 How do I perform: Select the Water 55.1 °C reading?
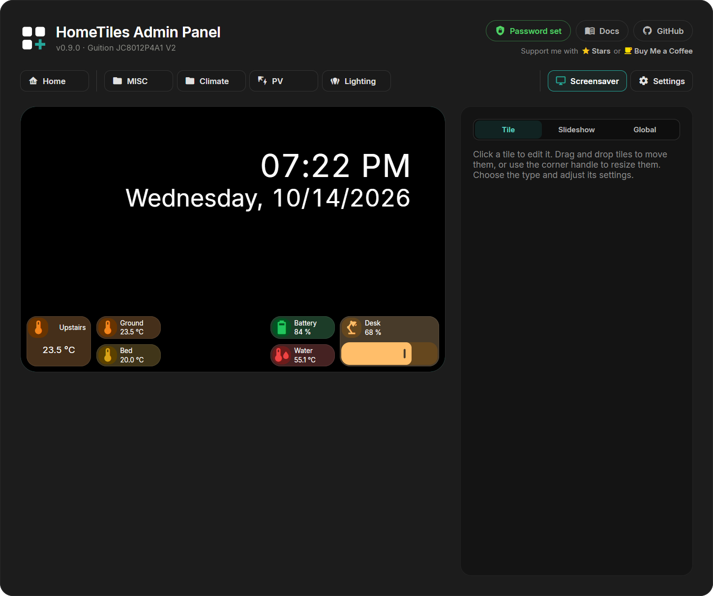[x=305, y=360]
